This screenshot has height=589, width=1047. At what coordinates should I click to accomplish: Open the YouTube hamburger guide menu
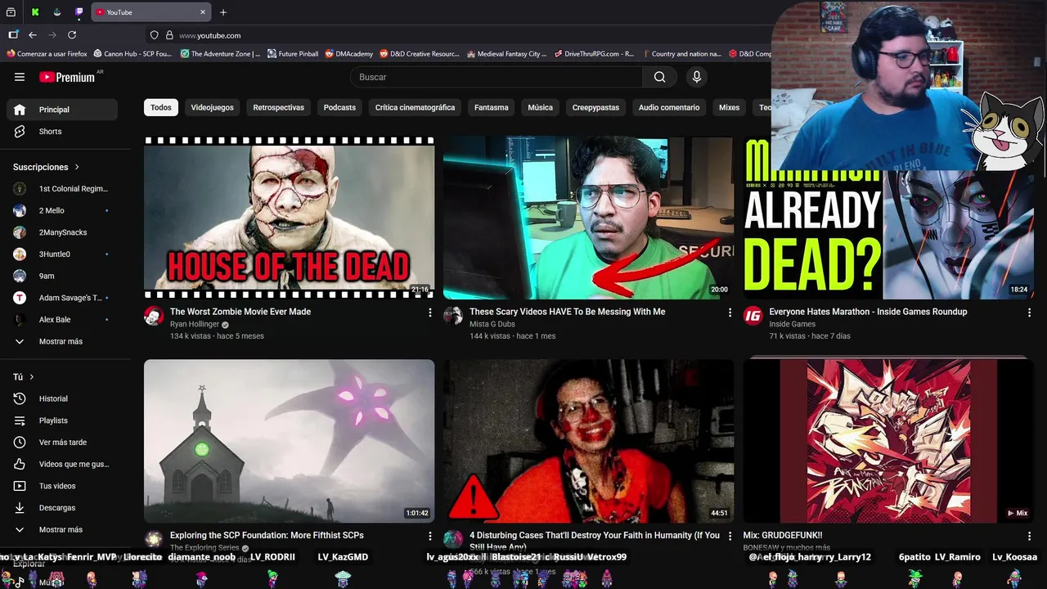(20, 77)
